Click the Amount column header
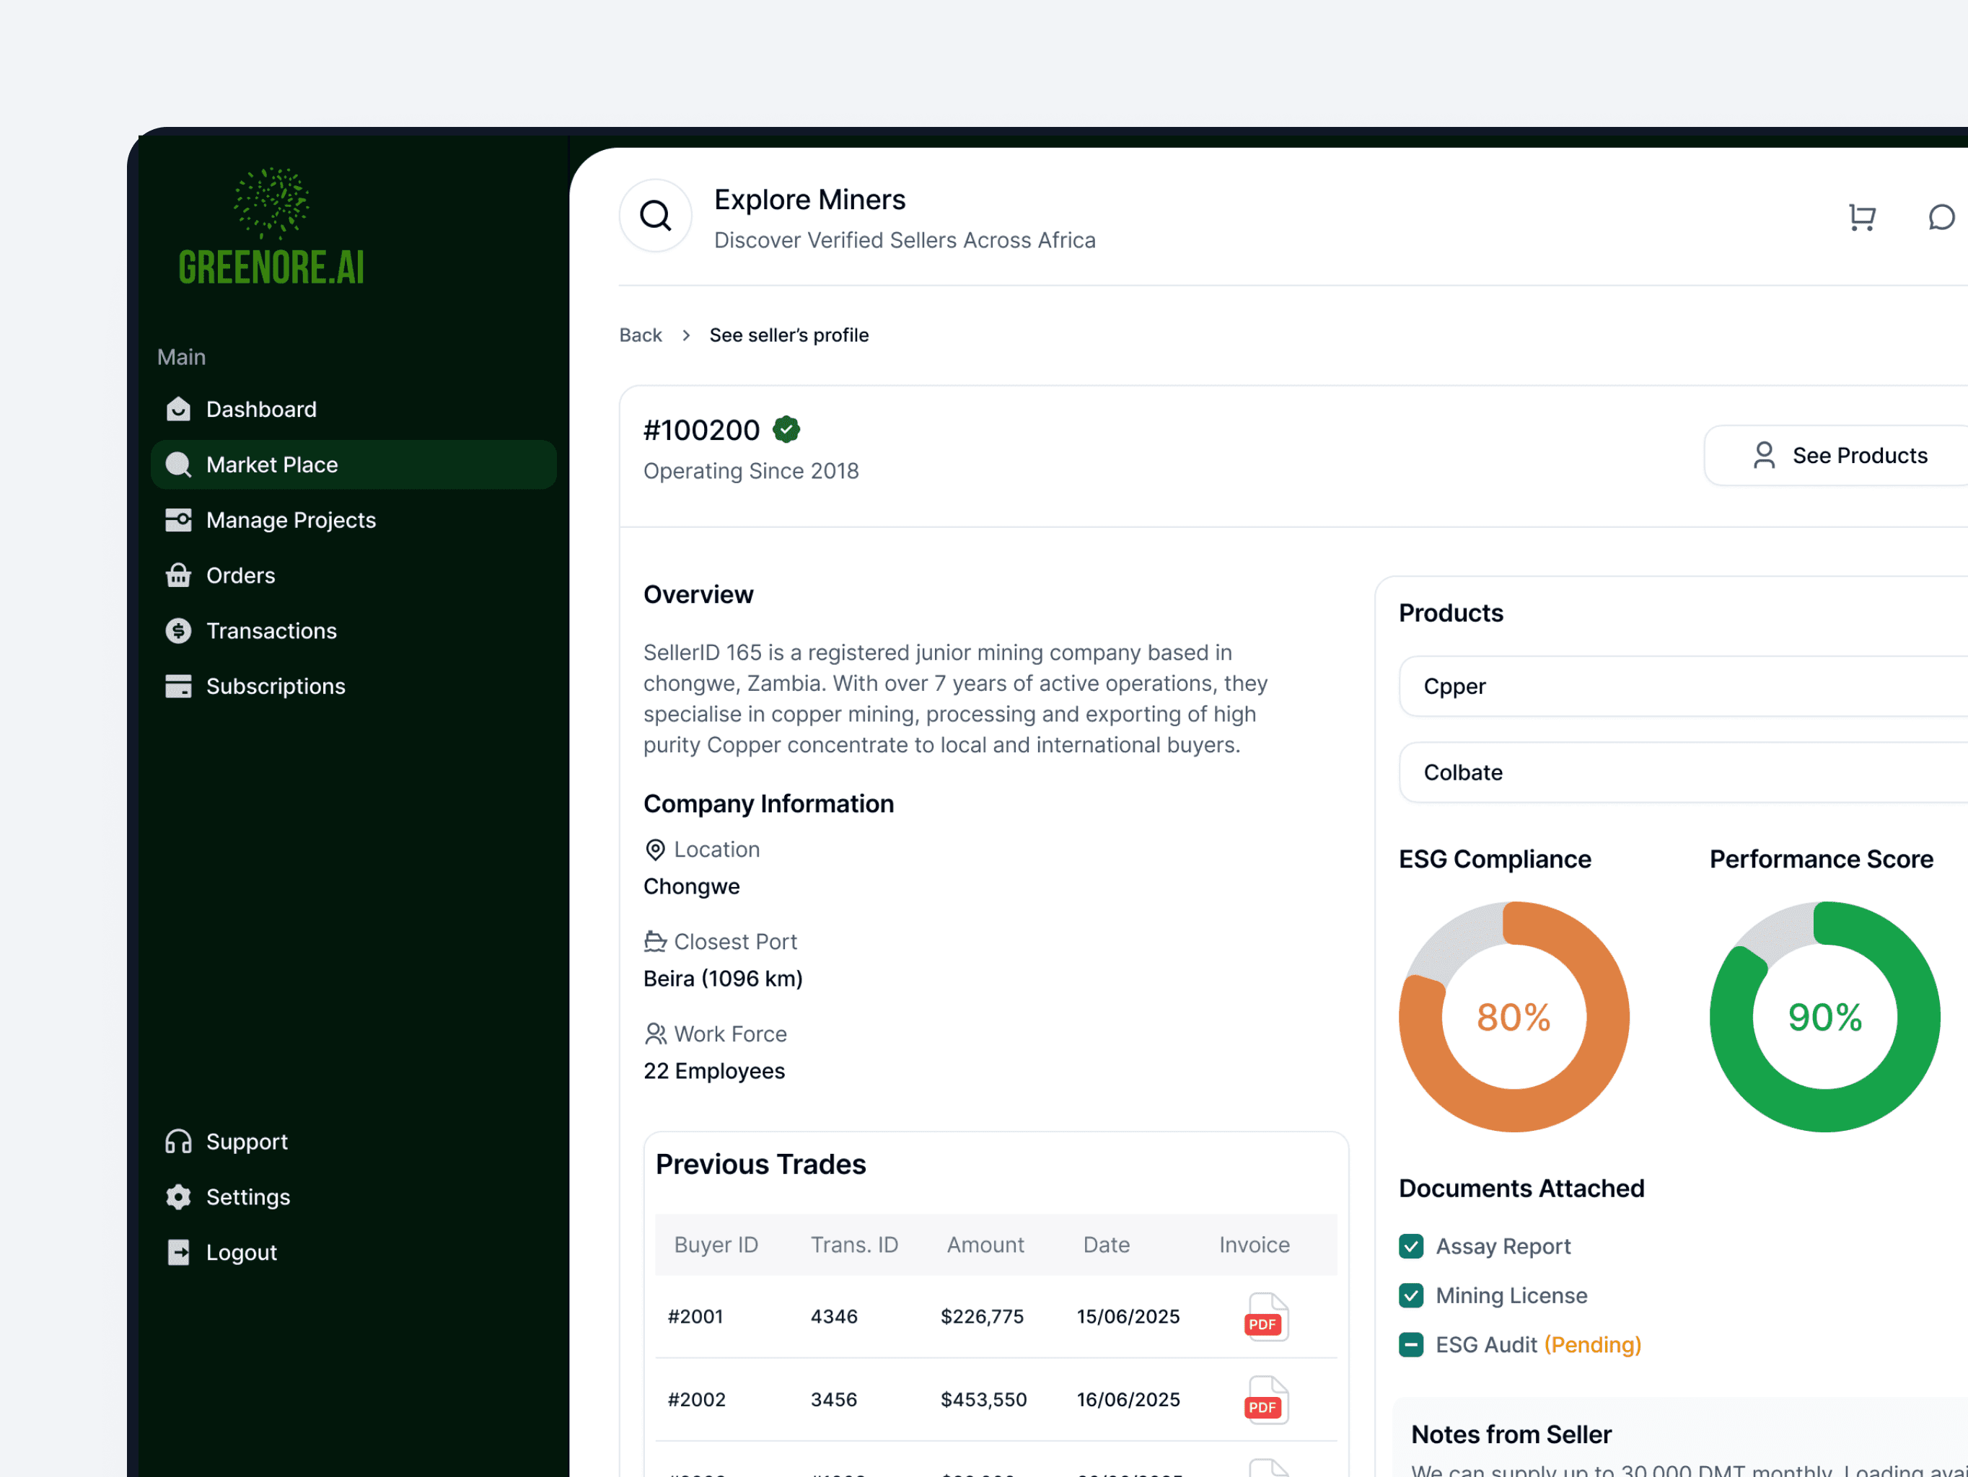Screen dimensions: 1968x1477 click(x=985, y=1244)
